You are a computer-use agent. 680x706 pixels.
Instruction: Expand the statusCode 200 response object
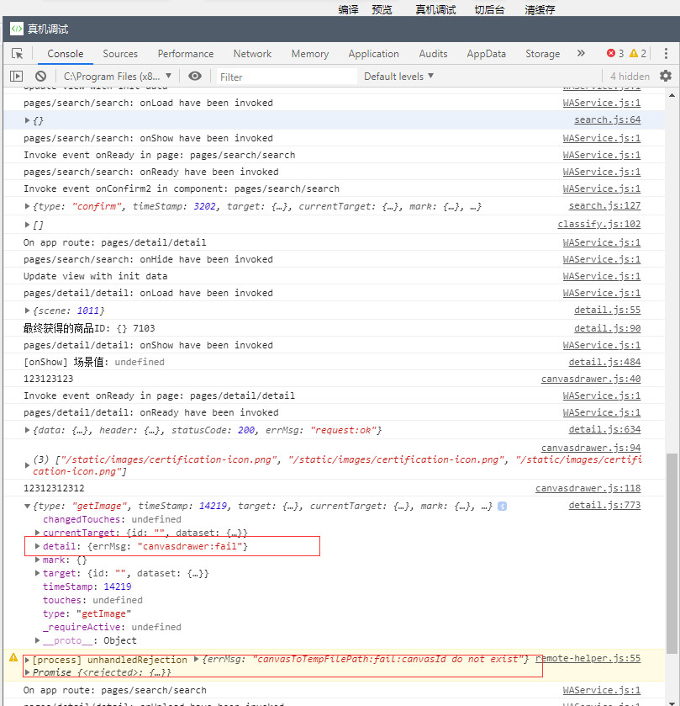[28, 430]
